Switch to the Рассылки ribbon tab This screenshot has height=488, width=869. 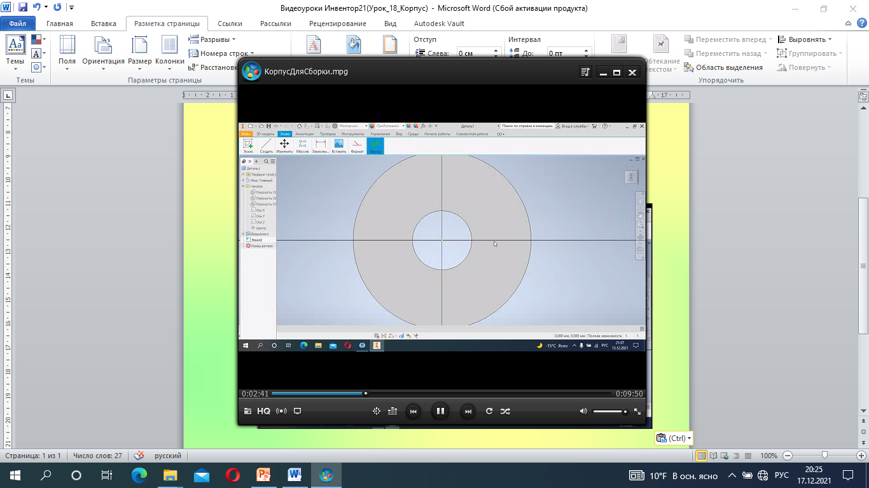click(275, 24)
